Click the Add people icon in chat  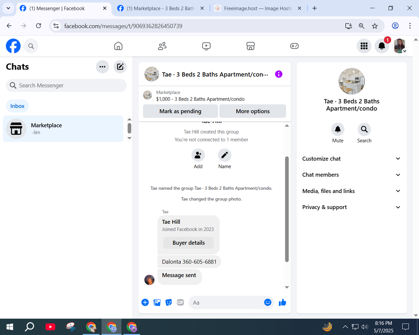(x=198, y=155)
